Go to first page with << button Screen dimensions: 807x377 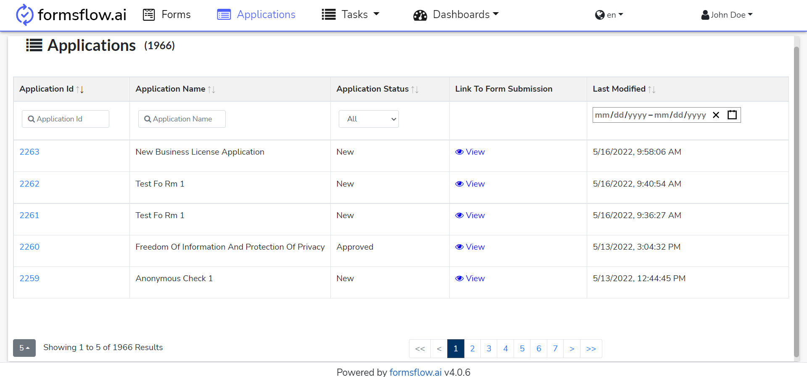coord(420,349)
